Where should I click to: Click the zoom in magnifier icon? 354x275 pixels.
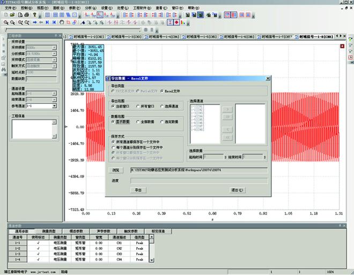point(5,23)
